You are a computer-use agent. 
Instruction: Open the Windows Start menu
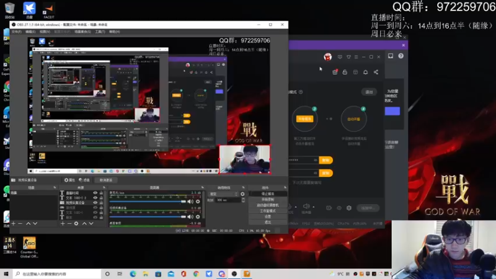click(x=6, y=274)
